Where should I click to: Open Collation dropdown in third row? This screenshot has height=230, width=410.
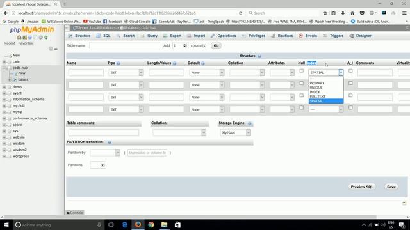(x=247, y=97)
